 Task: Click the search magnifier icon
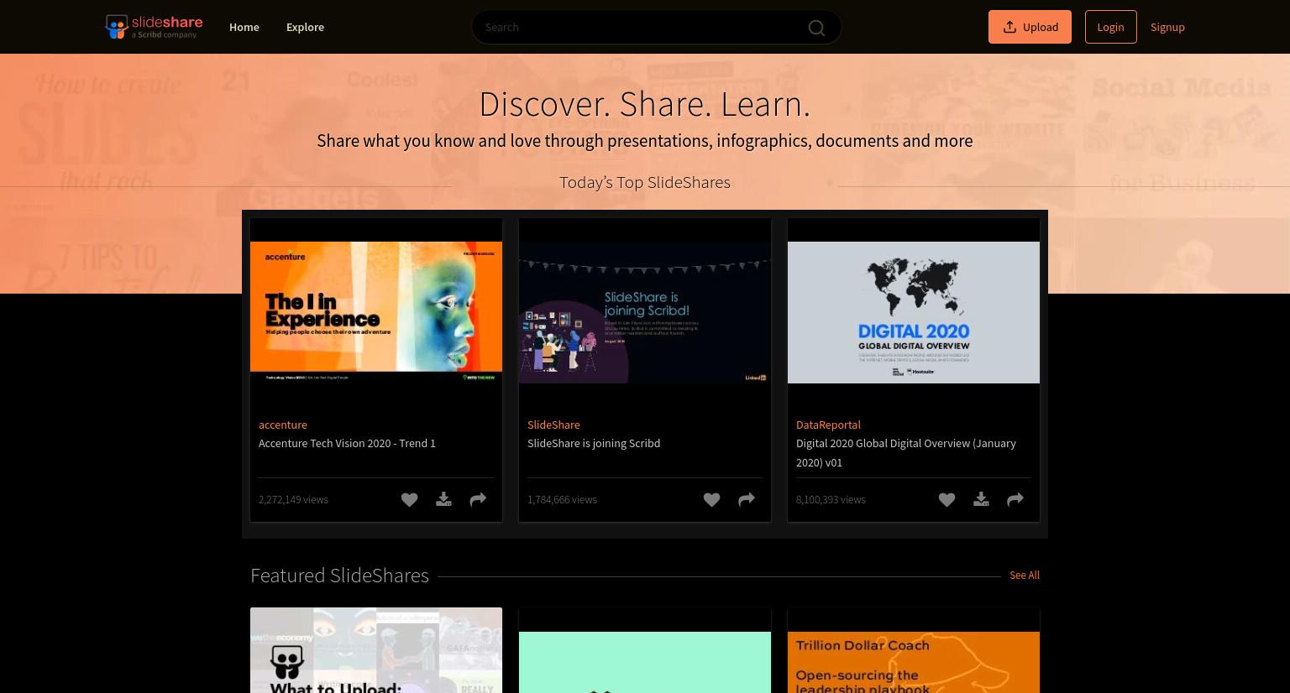(816, 28)
